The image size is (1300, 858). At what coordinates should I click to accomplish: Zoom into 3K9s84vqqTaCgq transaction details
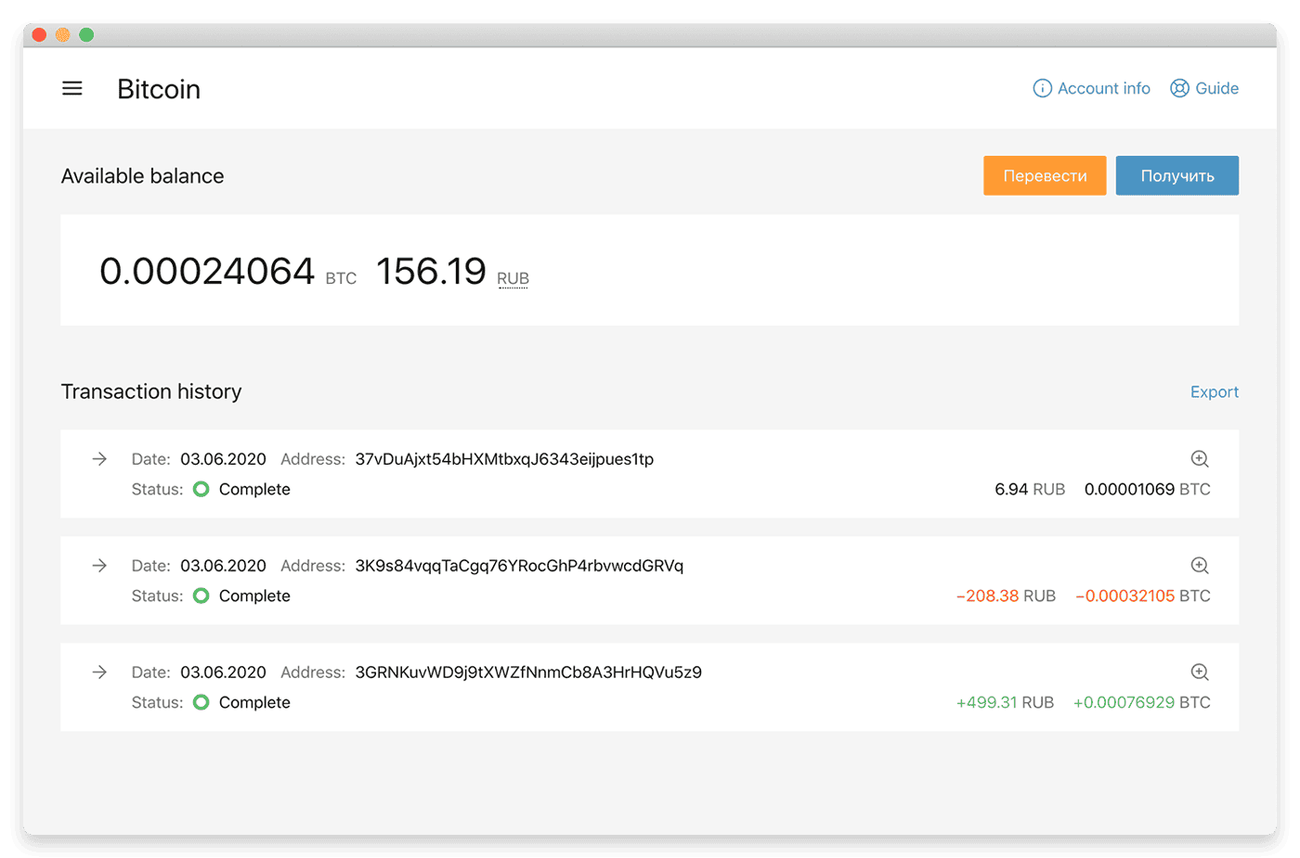[x=1200, y=565]
